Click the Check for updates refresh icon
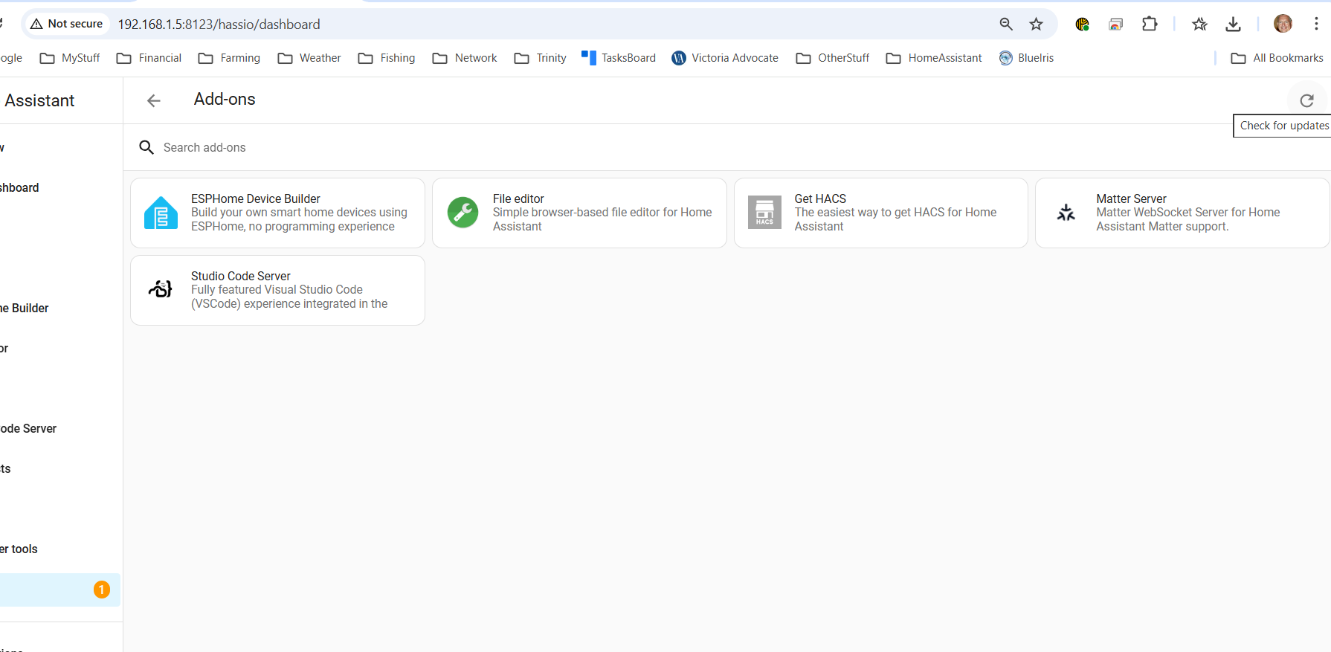 (x=1306, y=100)
